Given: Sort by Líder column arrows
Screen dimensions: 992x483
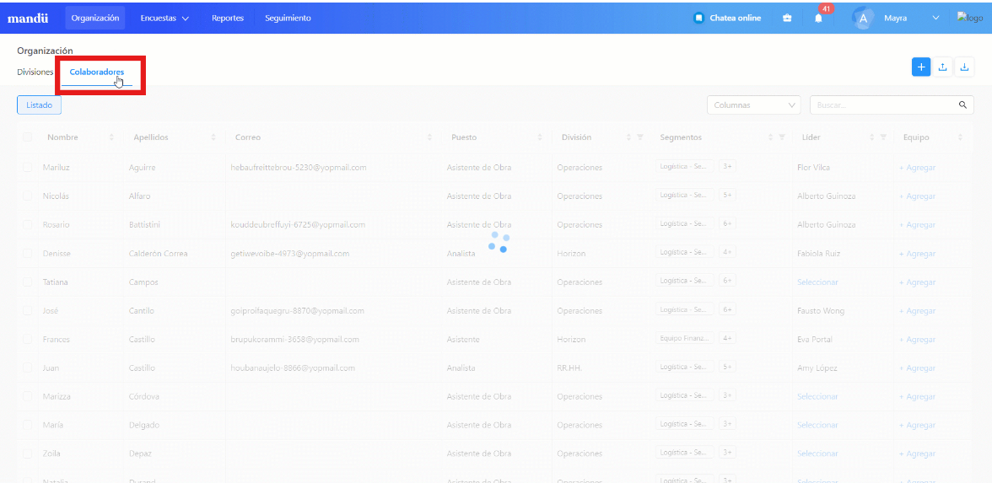Looking at the screenshot, I should click(872, 137).
